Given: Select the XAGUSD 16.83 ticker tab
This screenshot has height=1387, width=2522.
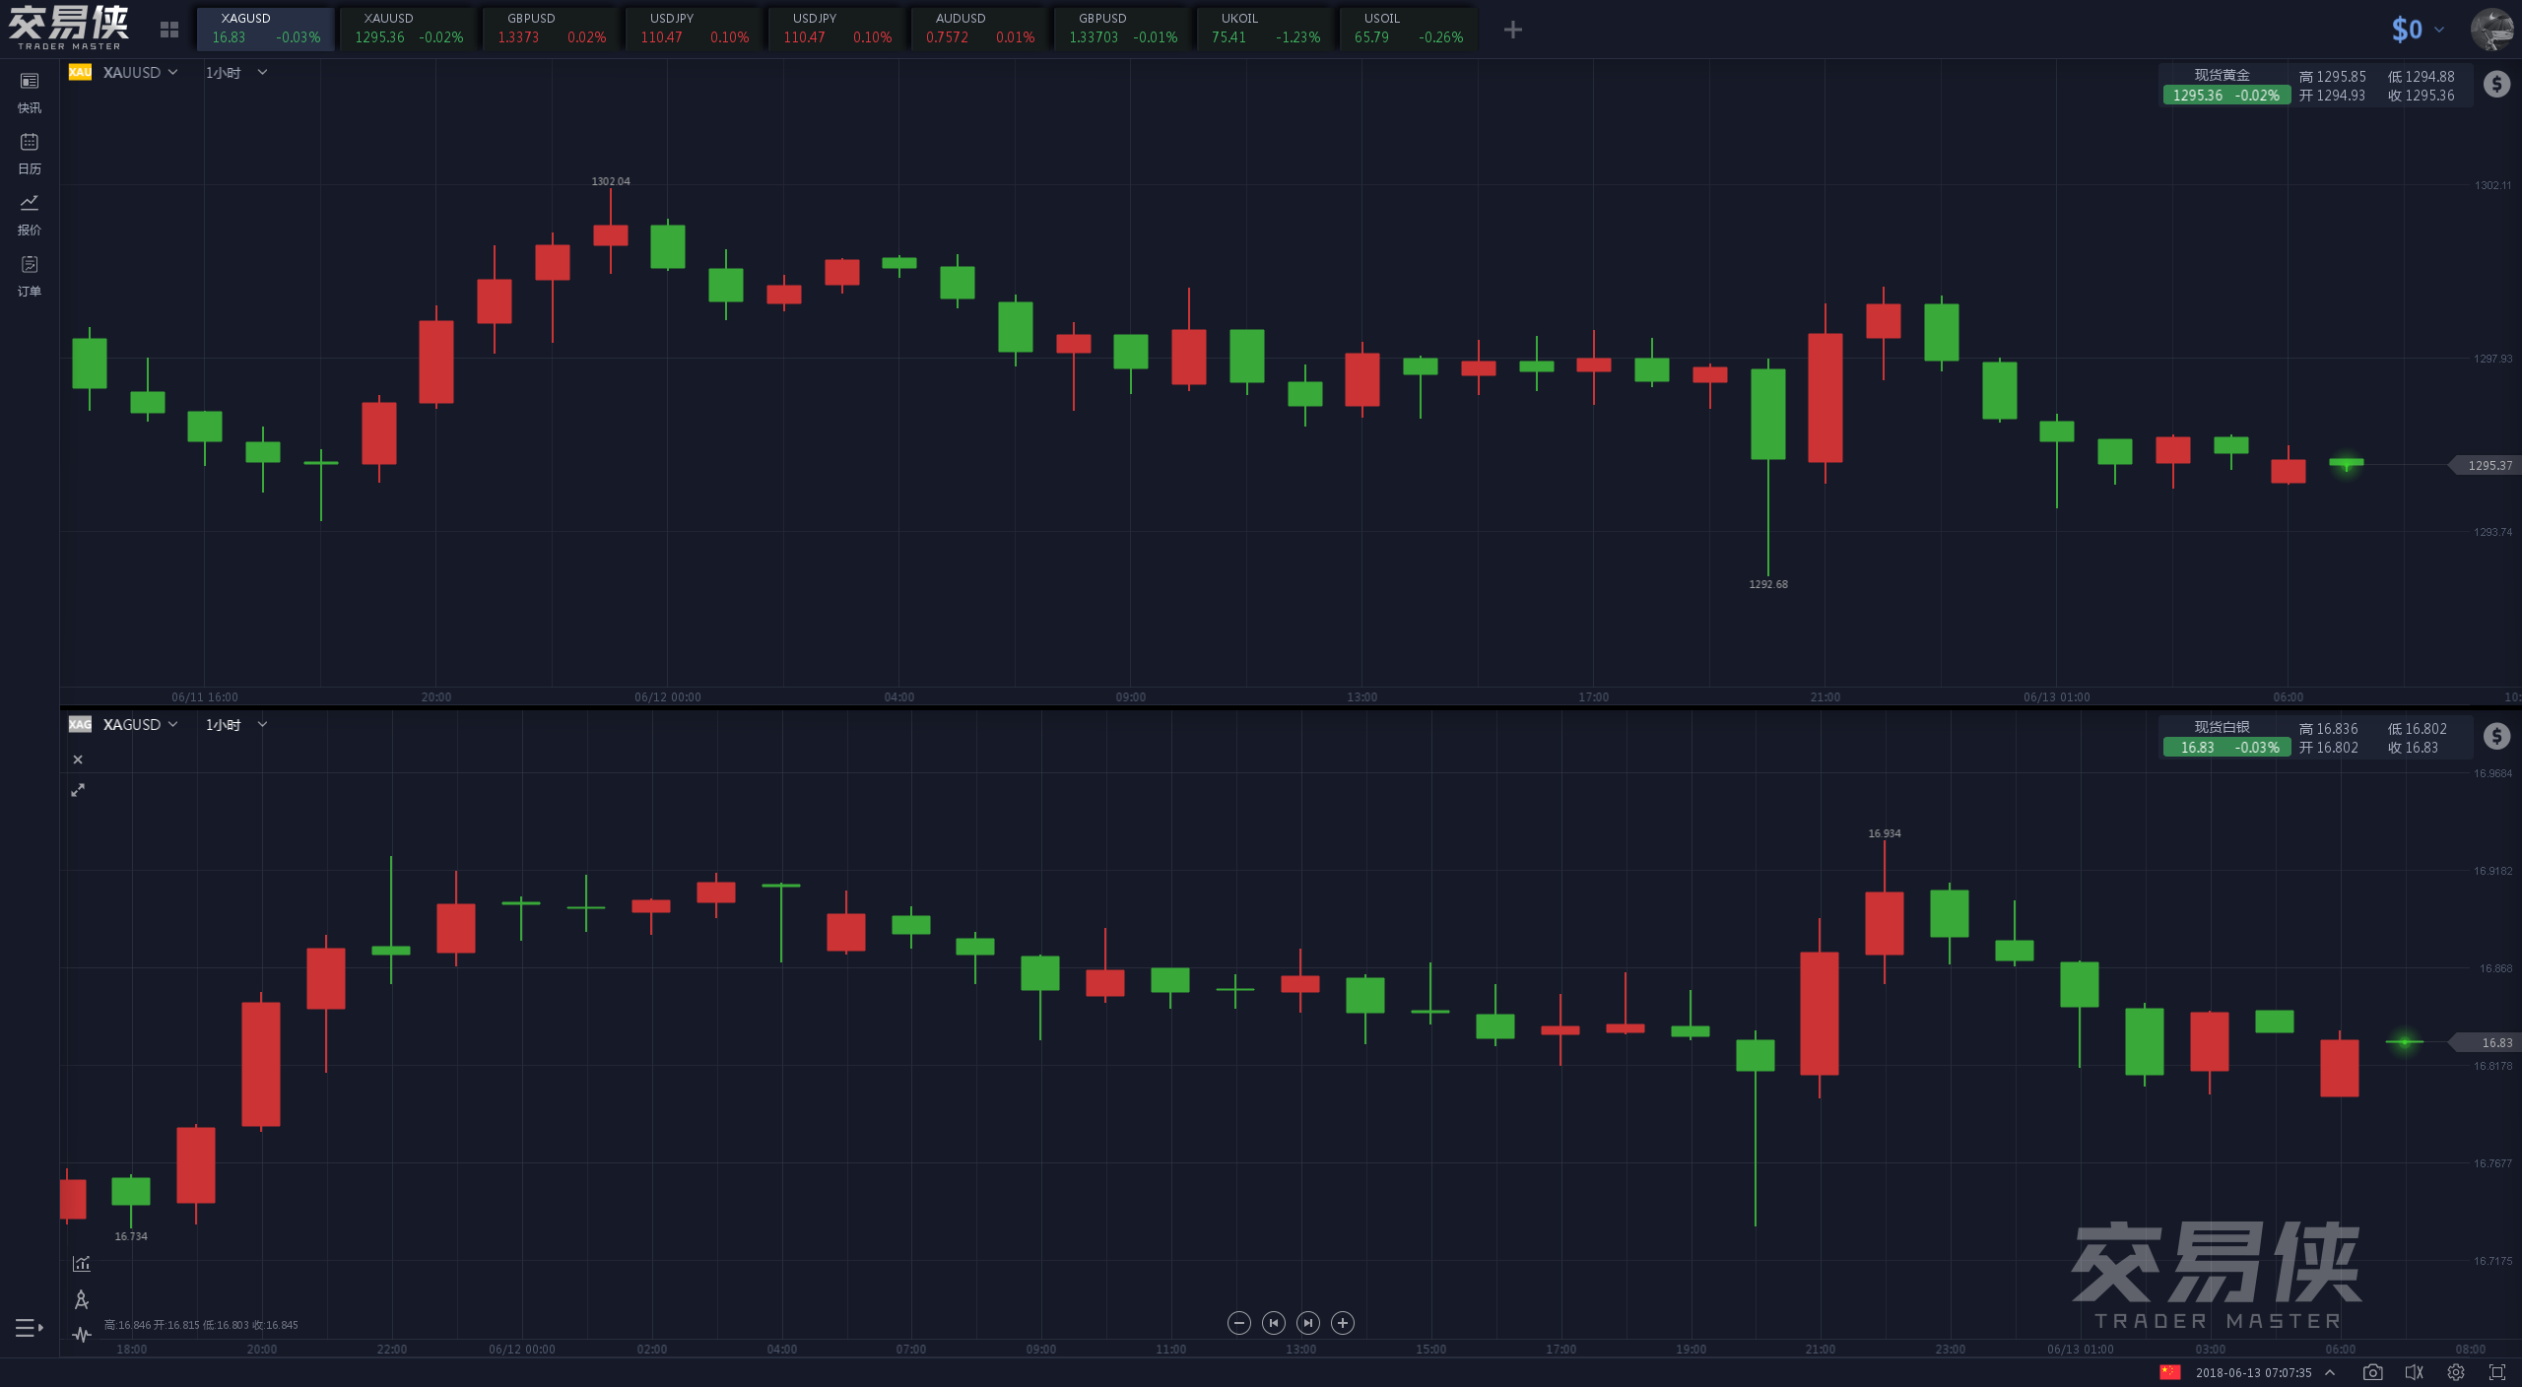Looking at the screenshot, I should pos(266,29).
